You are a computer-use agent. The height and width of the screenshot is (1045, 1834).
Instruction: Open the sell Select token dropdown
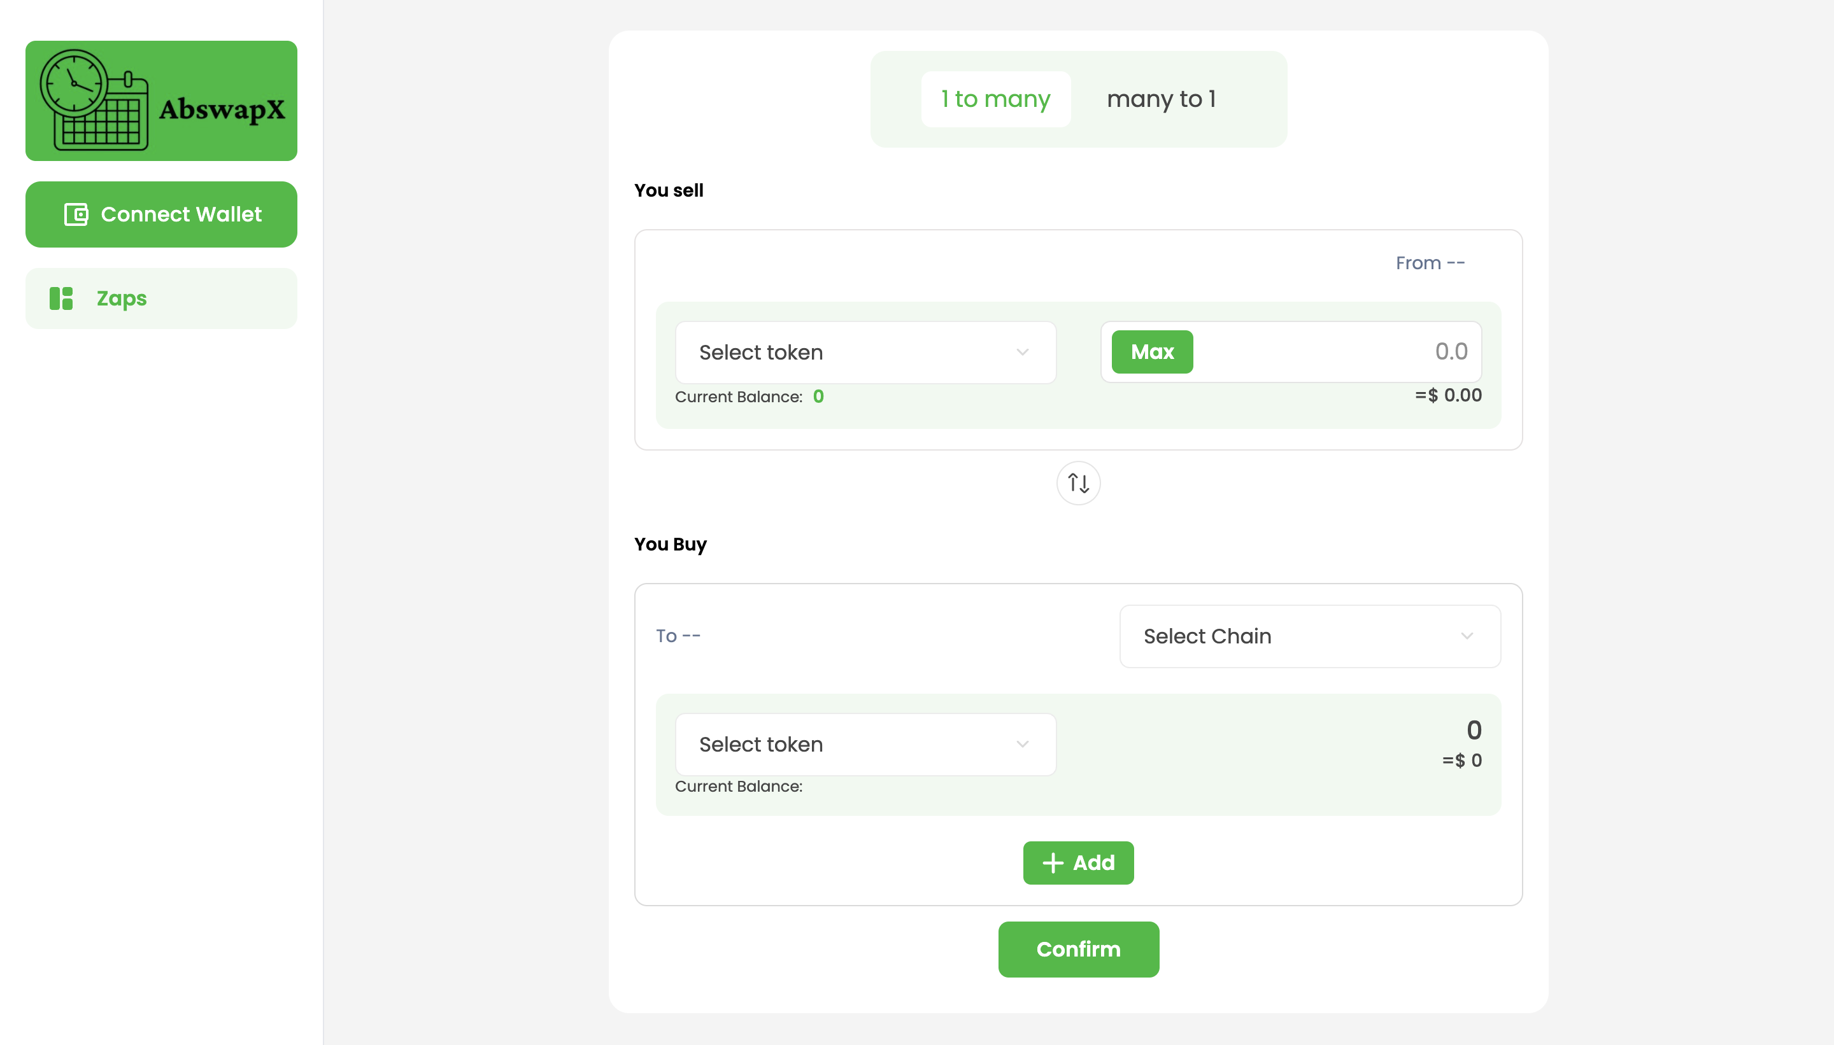(865, 353)
